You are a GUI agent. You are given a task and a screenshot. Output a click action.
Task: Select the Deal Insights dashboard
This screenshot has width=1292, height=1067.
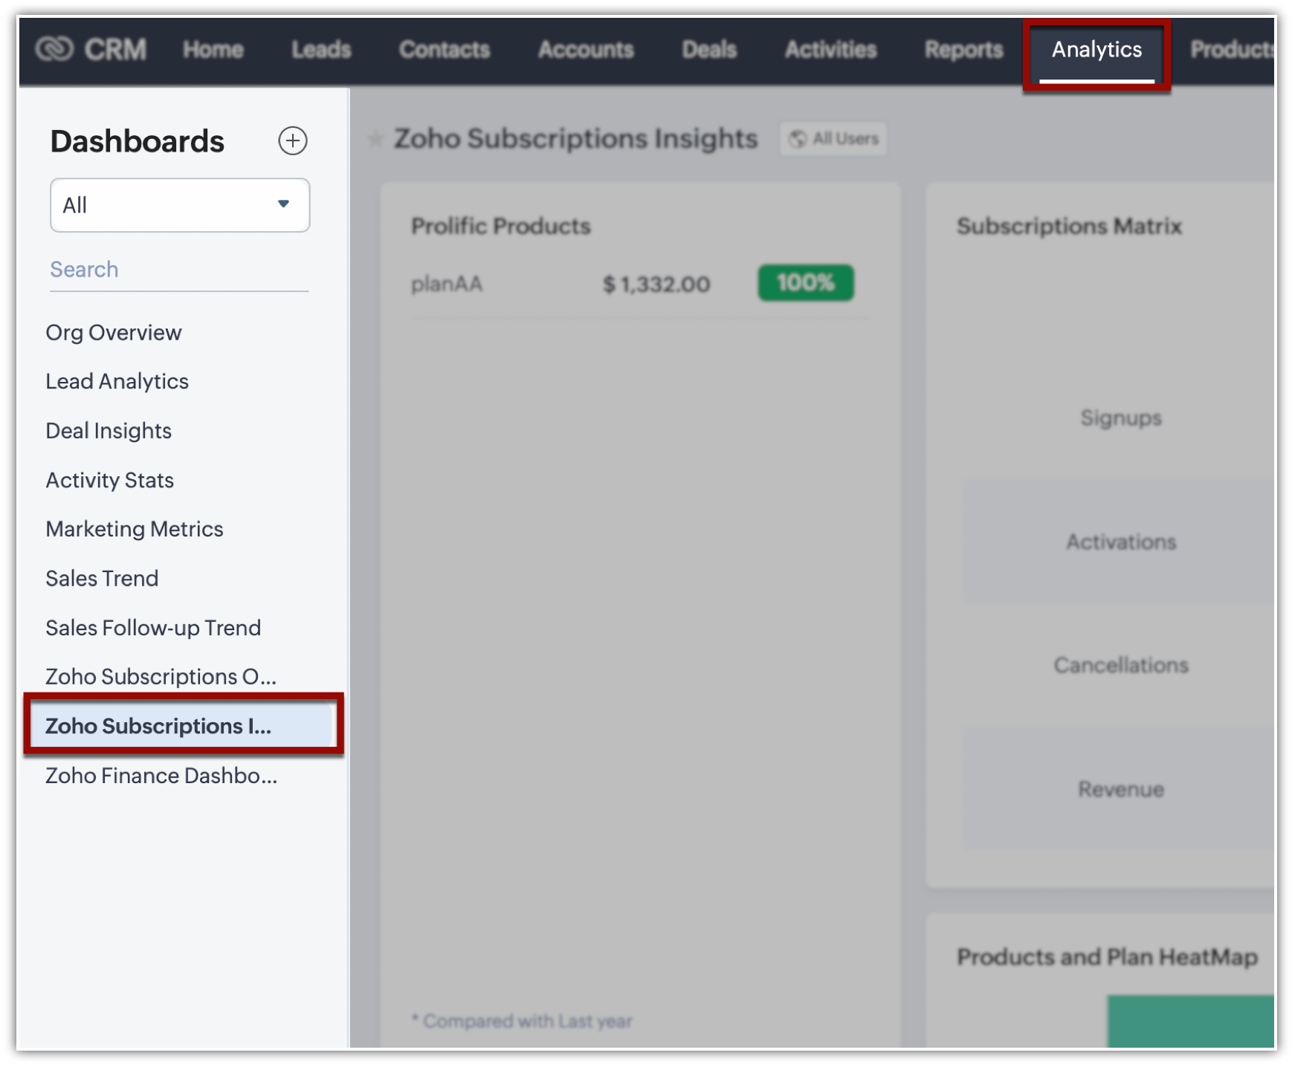tap(109, 431)
